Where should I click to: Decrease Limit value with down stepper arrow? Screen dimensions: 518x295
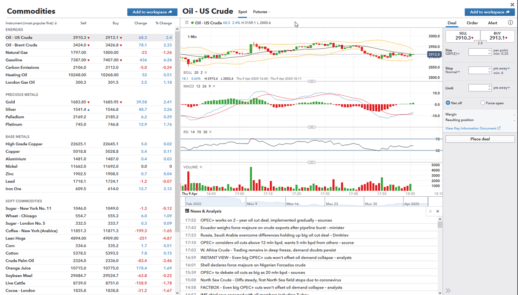pyautogui.click(x=489, y=89)
